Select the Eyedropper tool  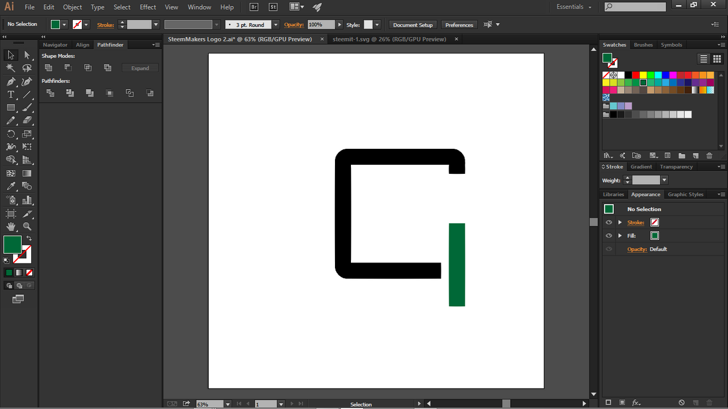coord(11,186)
